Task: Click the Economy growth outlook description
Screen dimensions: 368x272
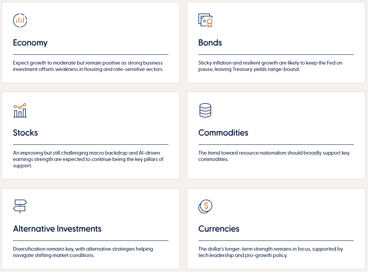Action: click(88, 66)
